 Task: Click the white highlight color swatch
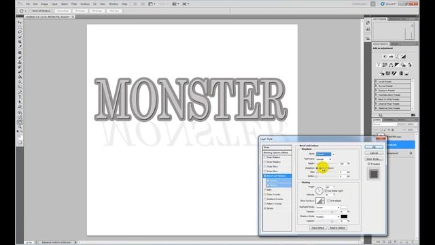pyautogui.click(x=344, y=207)
